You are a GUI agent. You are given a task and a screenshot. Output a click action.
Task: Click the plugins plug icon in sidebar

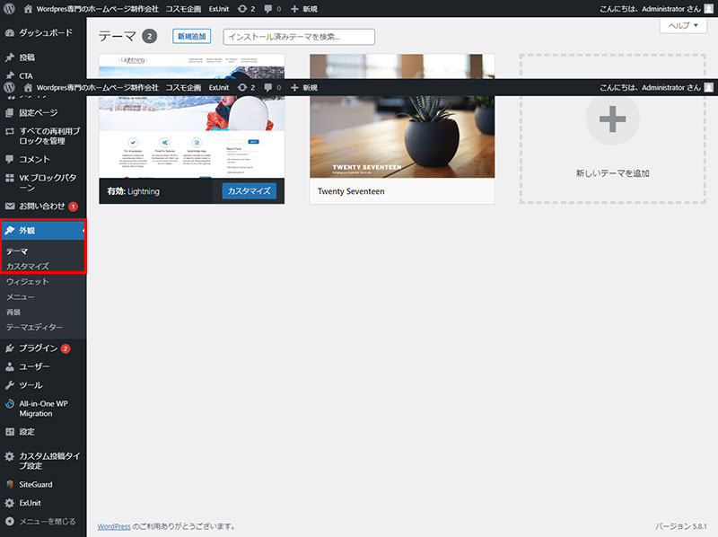(x=9, y=348)
